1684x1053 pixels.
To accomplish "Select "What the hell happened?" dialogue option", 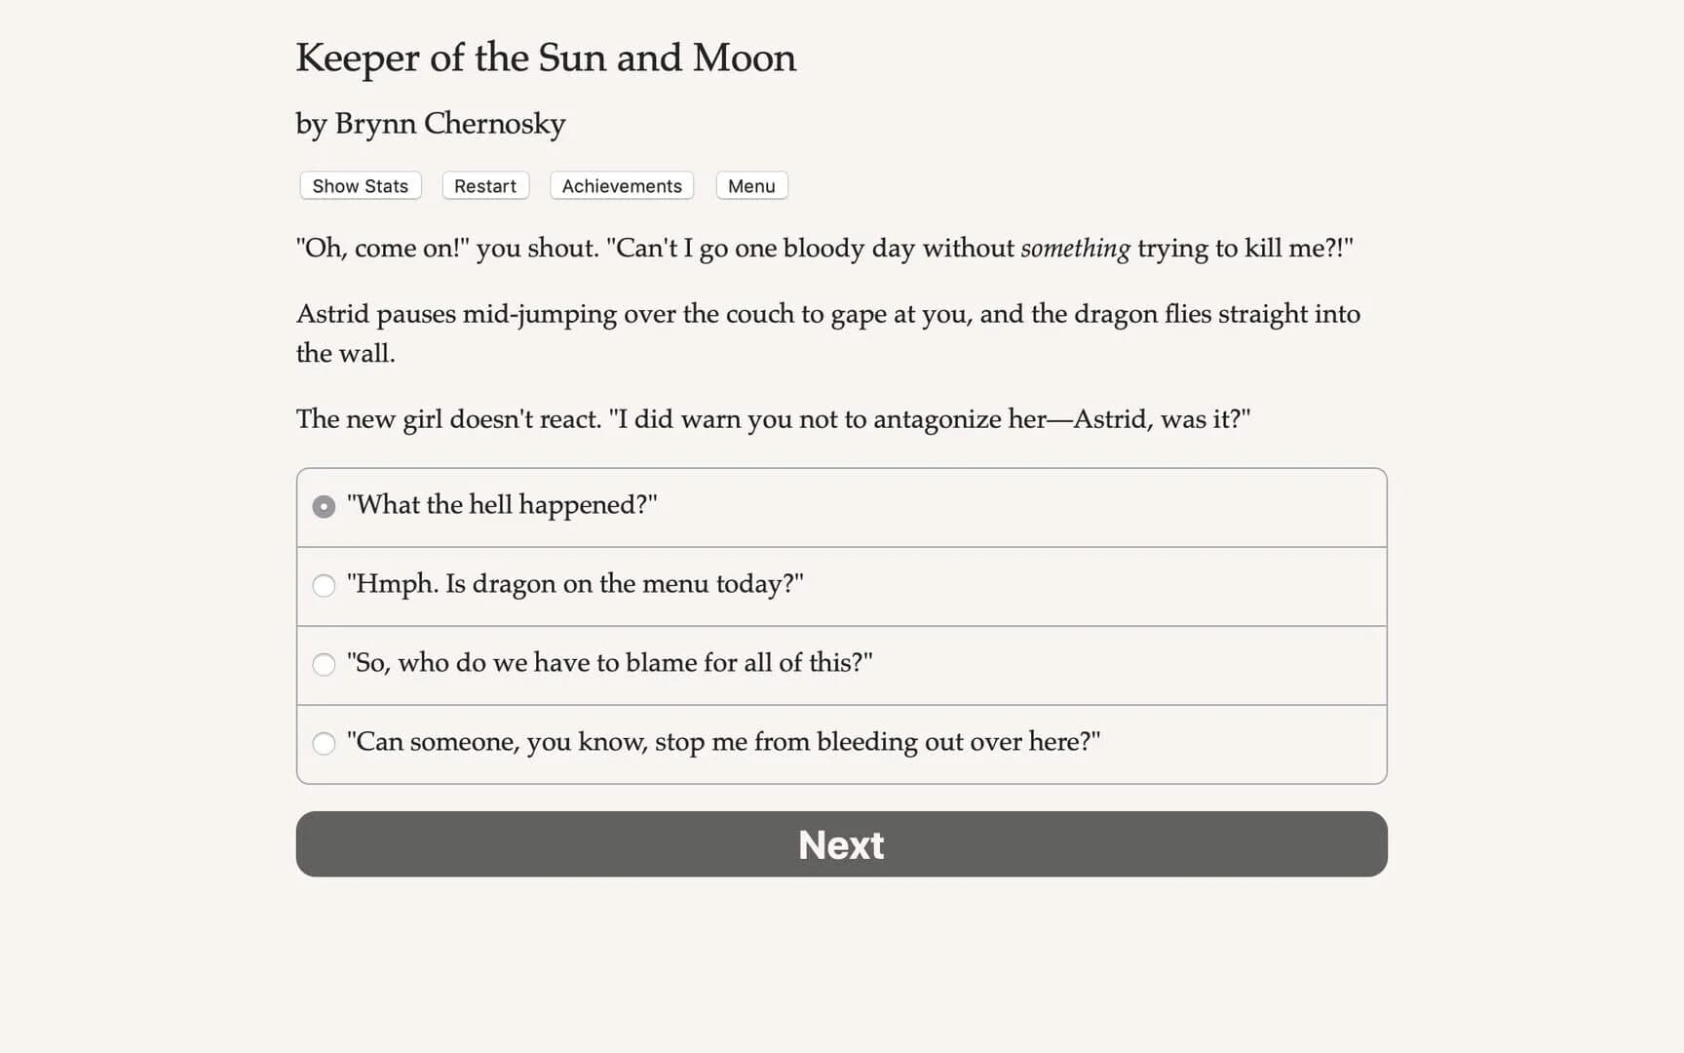I will click(503, 506).
